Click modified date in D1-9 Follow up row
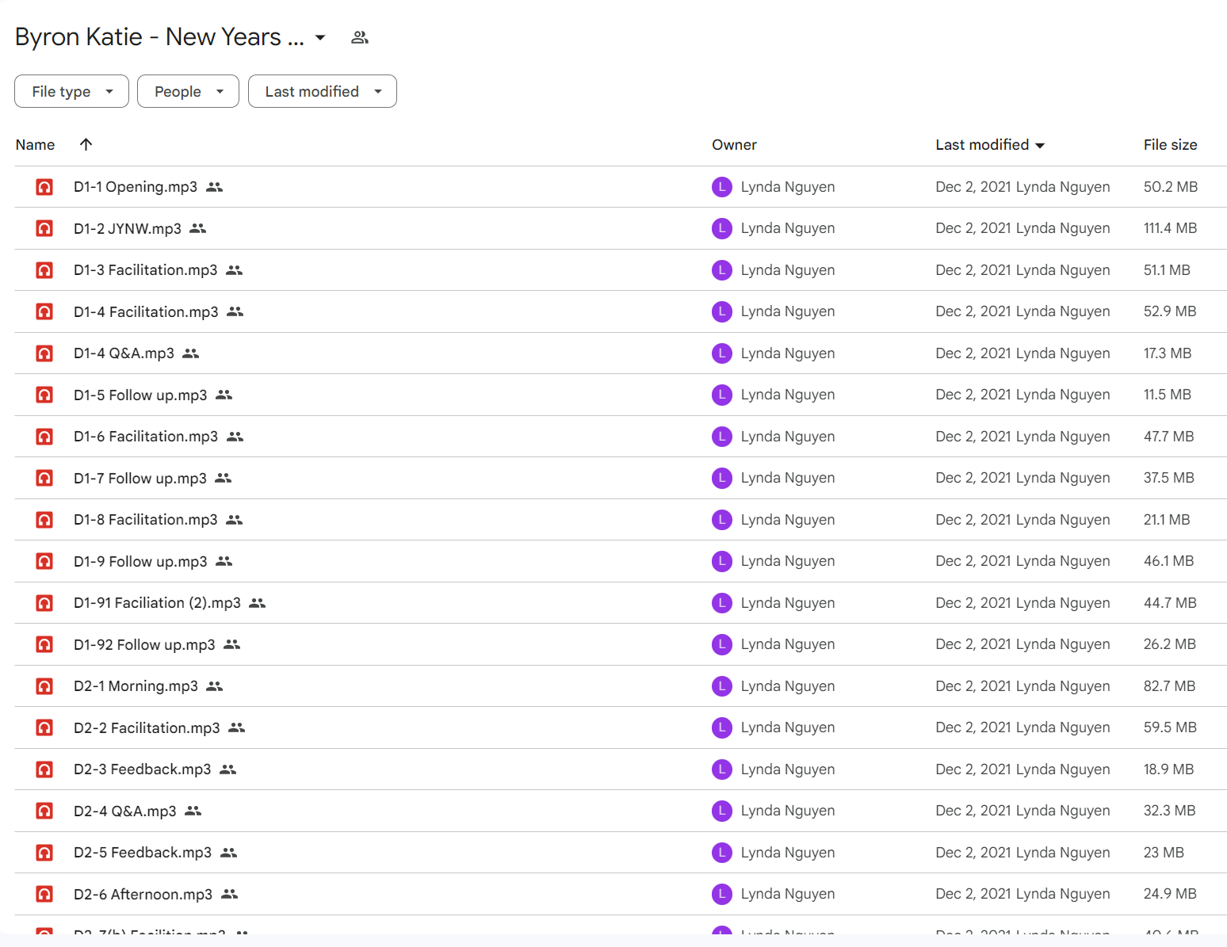The width and height of the screenshot is (1227, 947). coord(1022,561)
